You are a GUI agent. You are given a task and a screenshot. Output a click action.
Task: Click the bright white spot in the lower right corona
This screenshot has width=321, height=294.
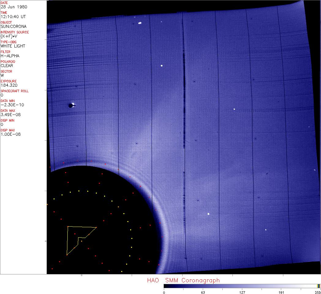pos(208,214)
